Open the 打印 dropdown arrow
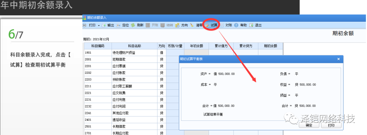 tap(99, 26)
